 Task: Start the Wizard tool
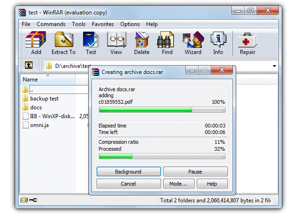(193, 43)
